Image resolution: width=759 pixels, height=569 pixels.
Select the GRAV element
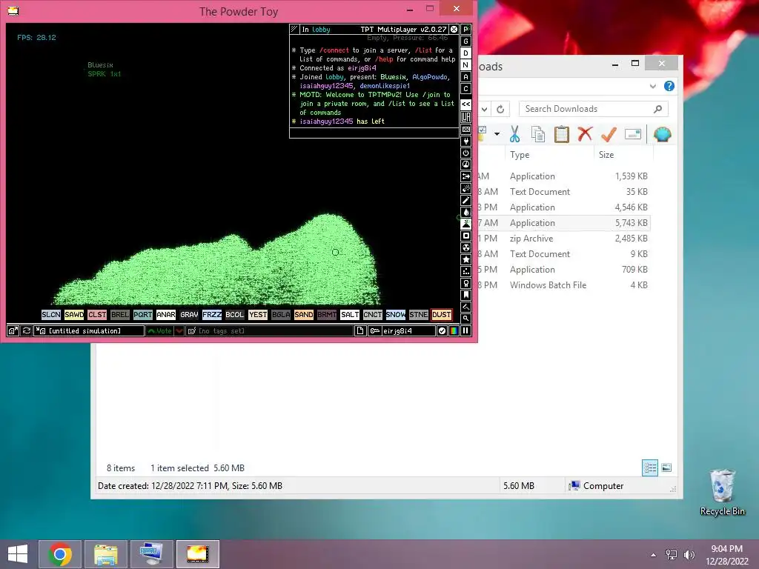[x=189, y=315]
